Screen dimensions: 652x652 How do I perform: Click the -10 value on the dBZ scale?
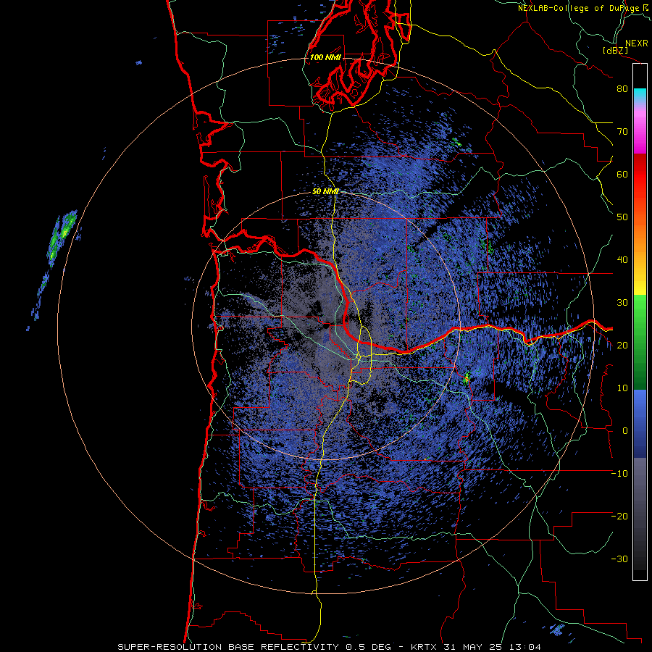(619, 474)
